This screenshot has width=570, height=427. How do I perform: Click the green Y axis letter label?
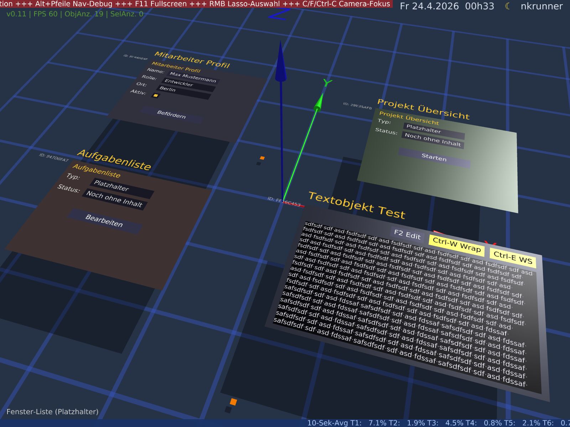(327, 83)
